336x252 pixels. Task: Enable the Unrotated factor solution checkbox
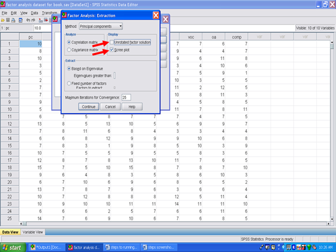pyautogui.click(x=111, y=42)
